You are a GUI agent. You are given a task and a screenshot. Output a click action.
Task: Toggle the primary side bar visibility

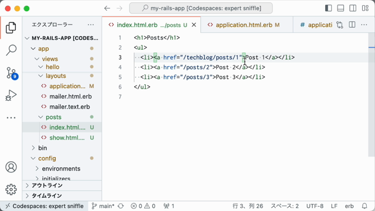coord(328,8)
